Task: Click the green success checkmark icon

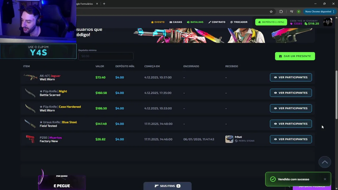Action: coord(273,179)
